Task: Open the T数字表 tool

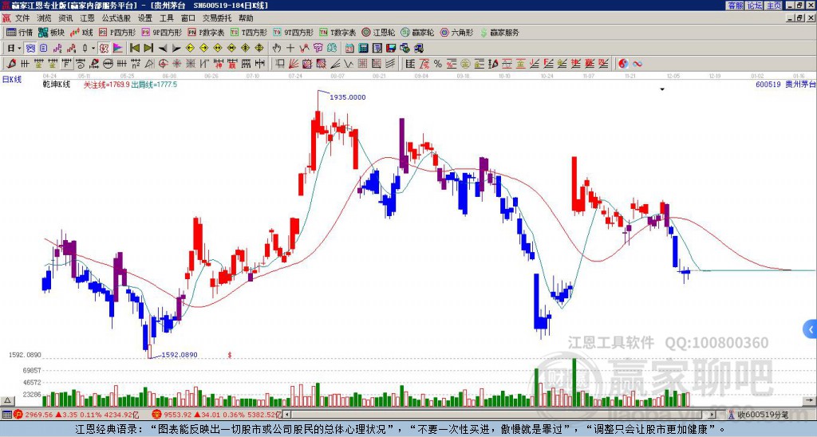Action: (337, 32)
